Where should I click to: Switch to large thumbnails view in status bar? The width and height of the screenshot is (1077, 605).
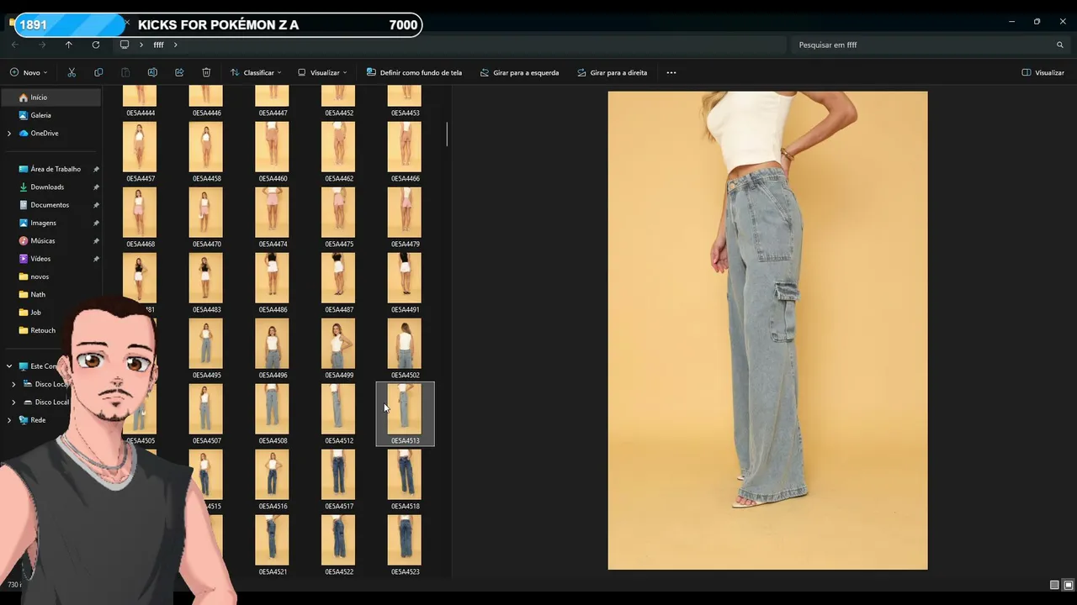click(x=1069, y=585)
